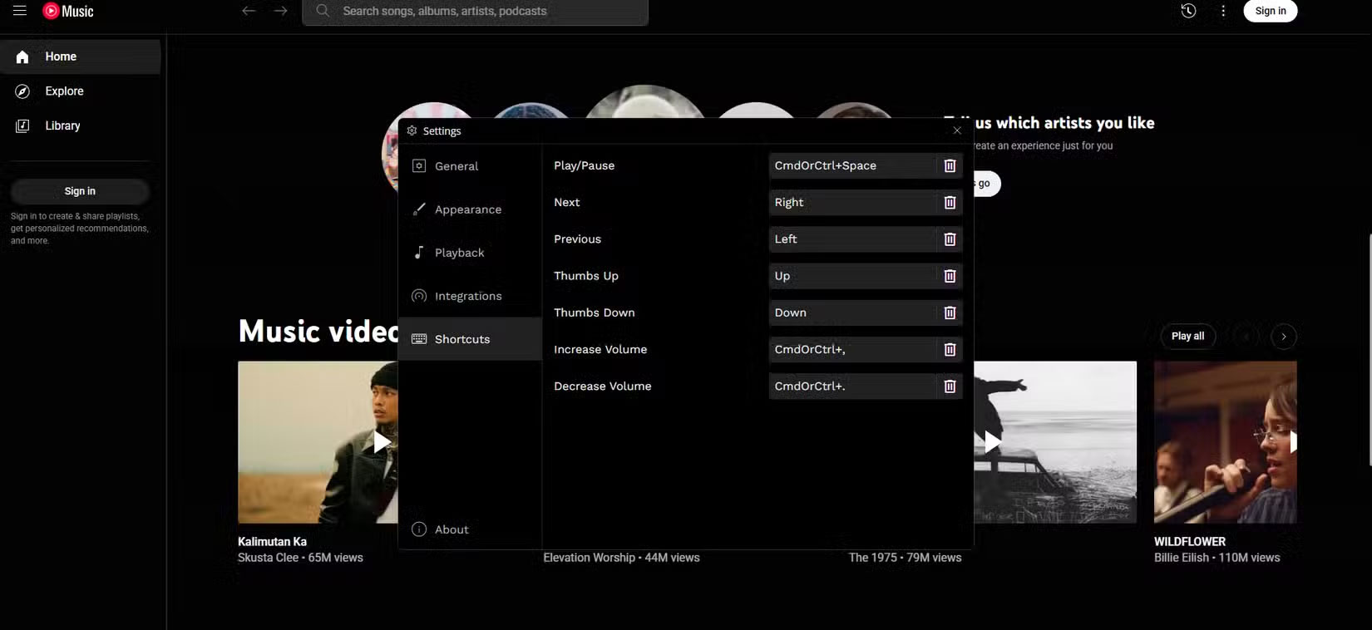This screenshot has height=630, width=1372.
Task: Delete the Play/Pause shortcut binding
Action: pos(950,166)
